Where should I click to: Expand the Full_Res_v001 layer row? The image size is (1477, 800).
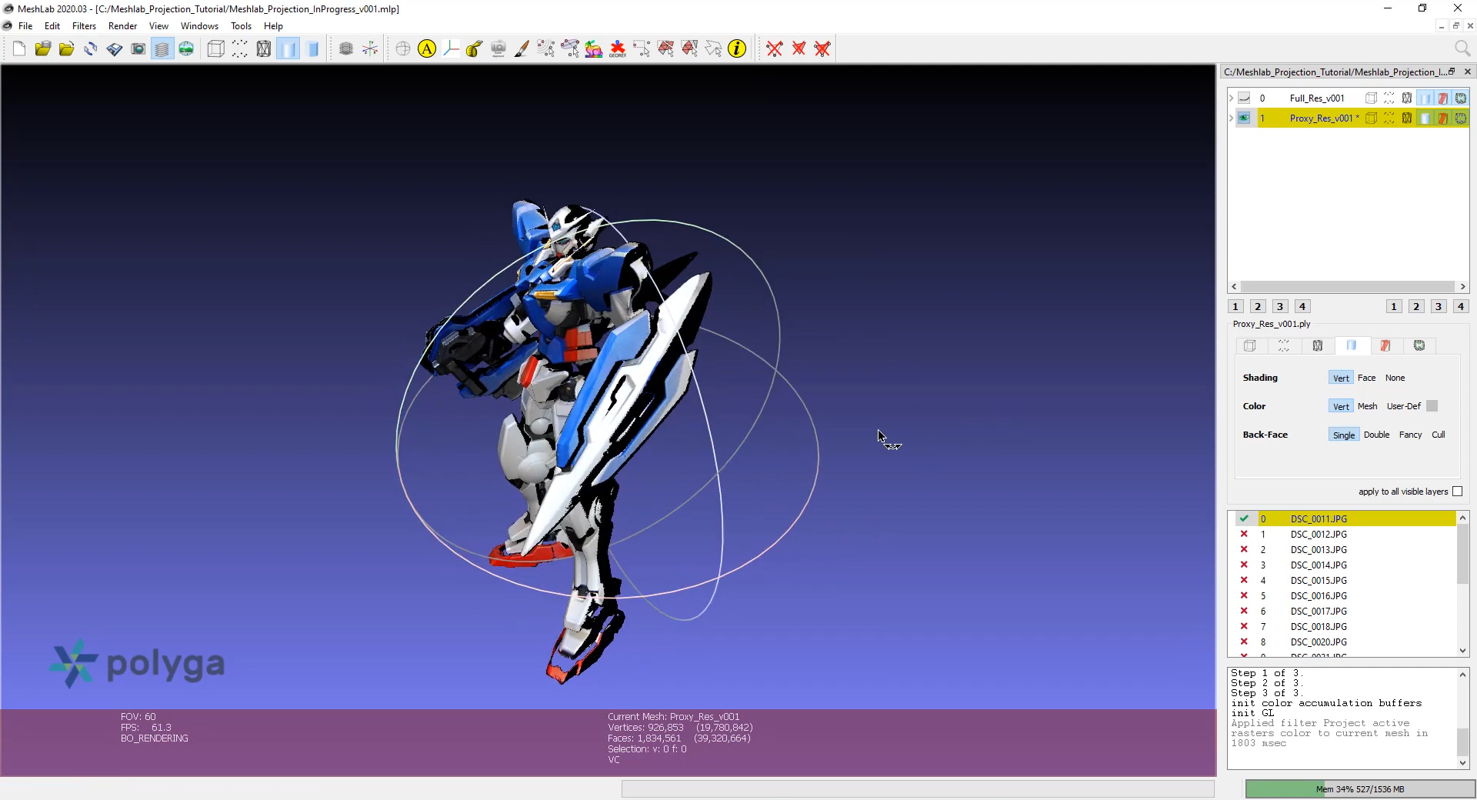pyautogui.click(x=1231, y=98)
